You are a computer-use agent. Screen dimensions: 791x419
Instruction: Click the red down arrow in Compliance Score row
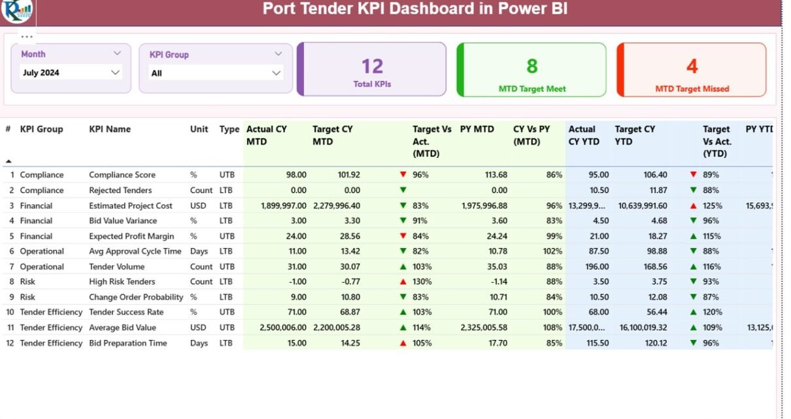click(x=403, y=175)
